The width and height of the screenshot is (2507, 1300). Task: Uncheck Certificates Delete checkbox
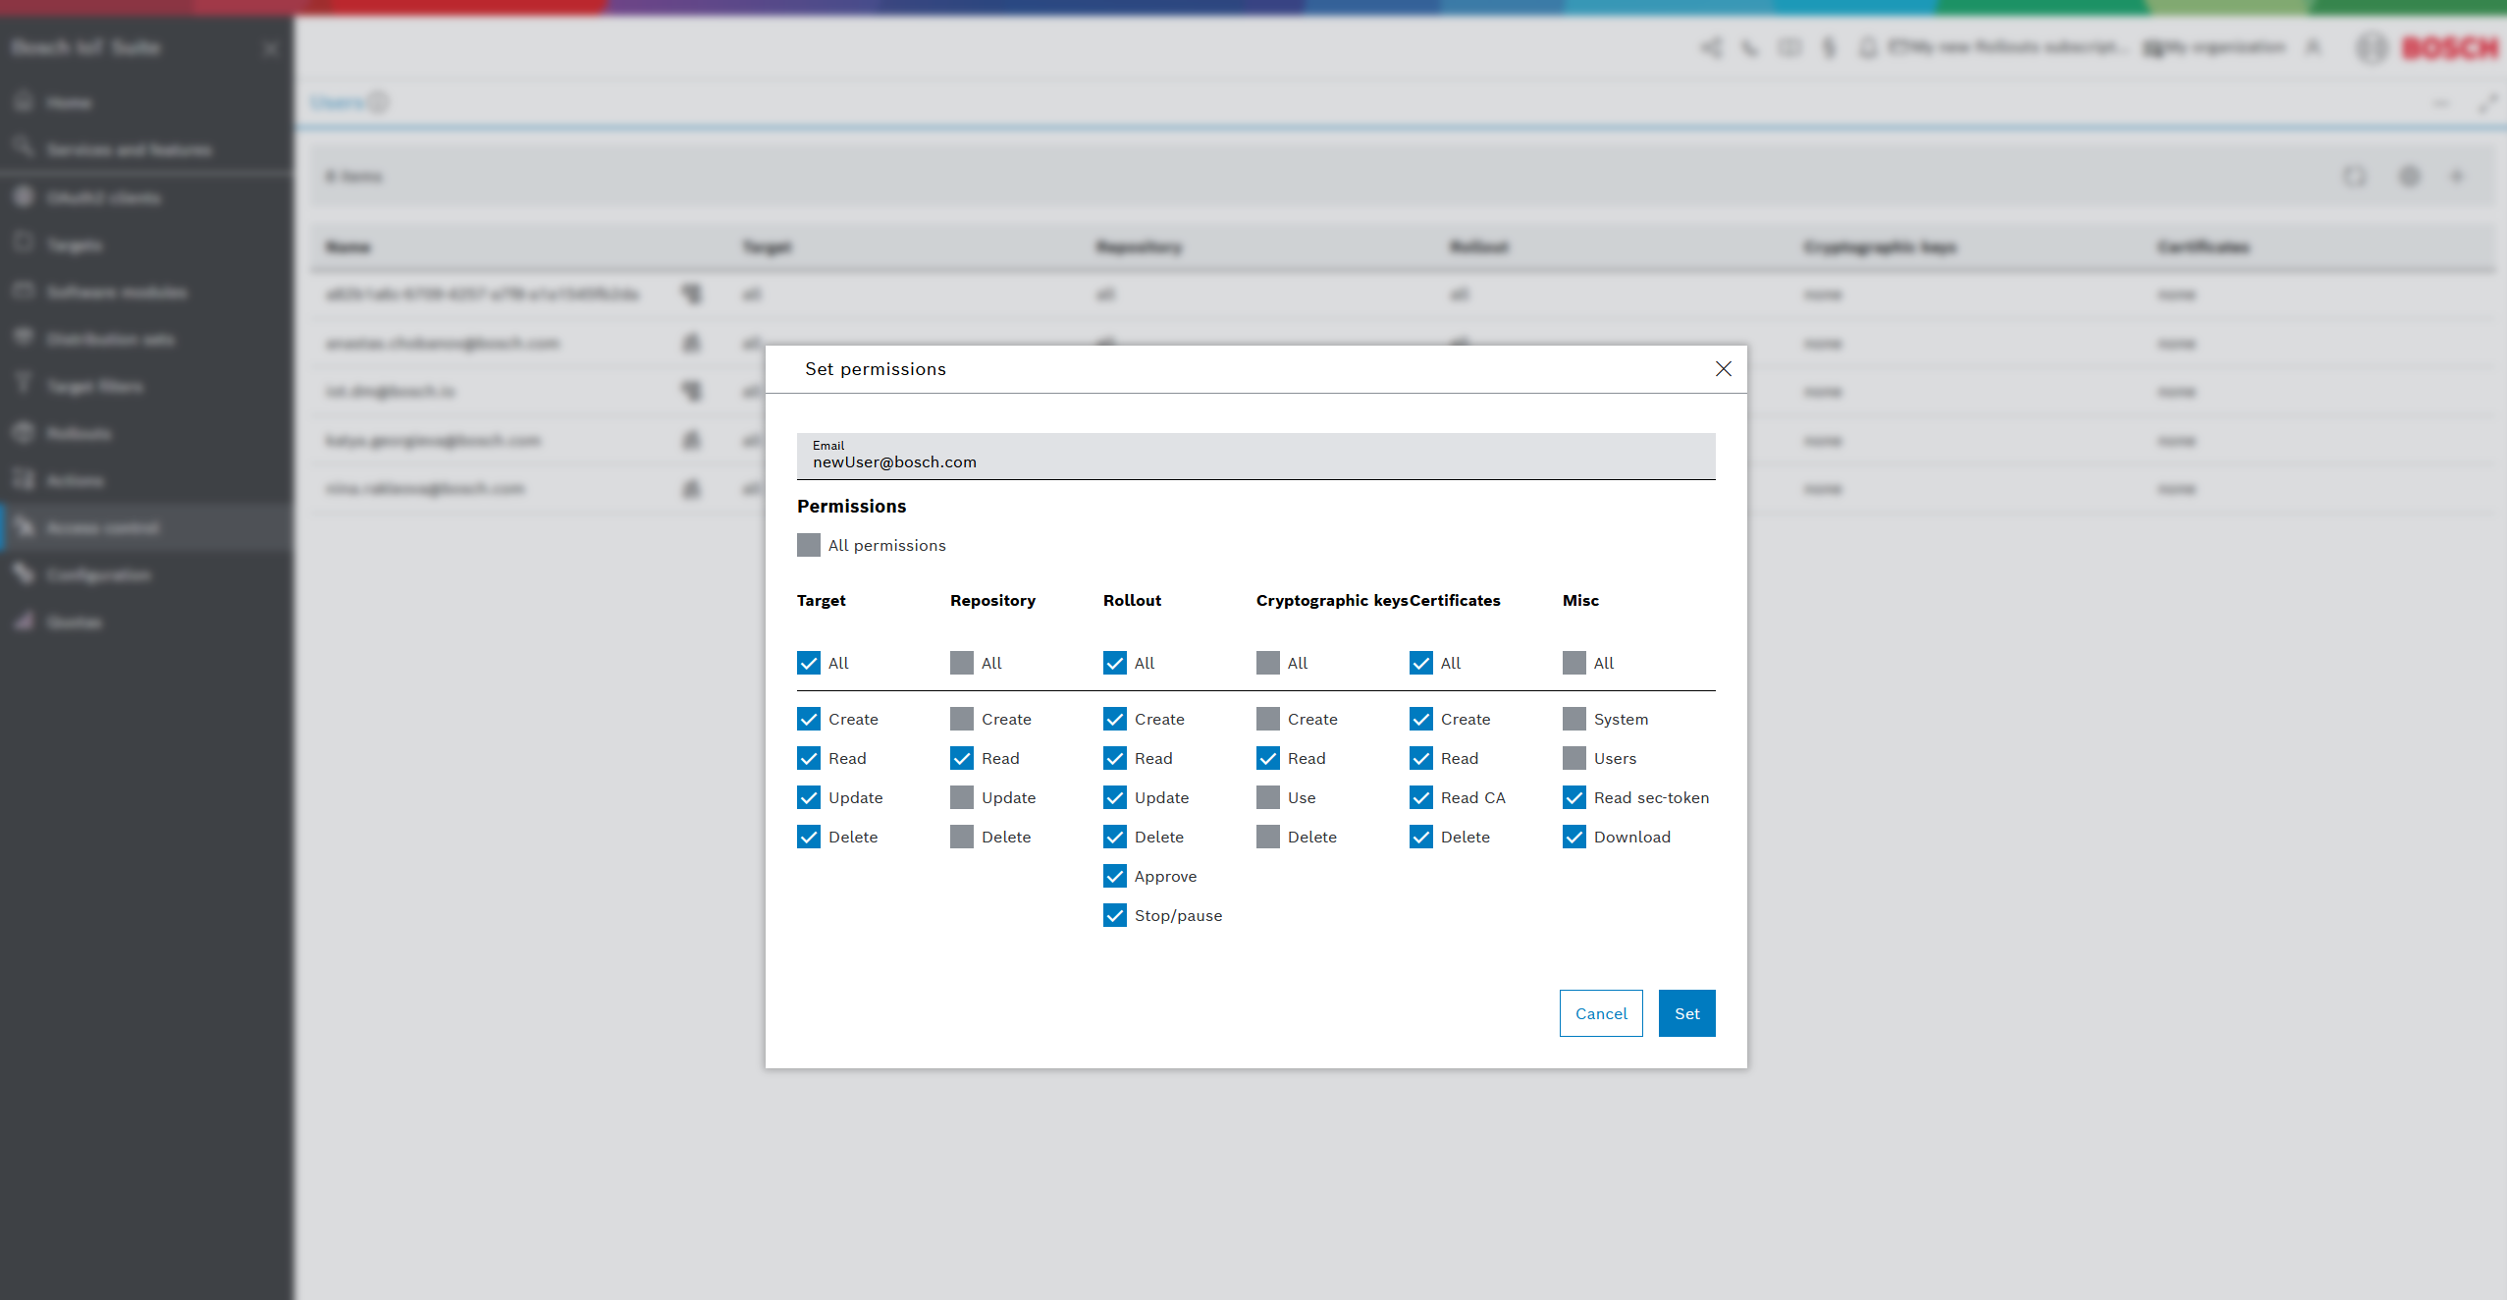pyautogui.click(x=1421, y=837)
